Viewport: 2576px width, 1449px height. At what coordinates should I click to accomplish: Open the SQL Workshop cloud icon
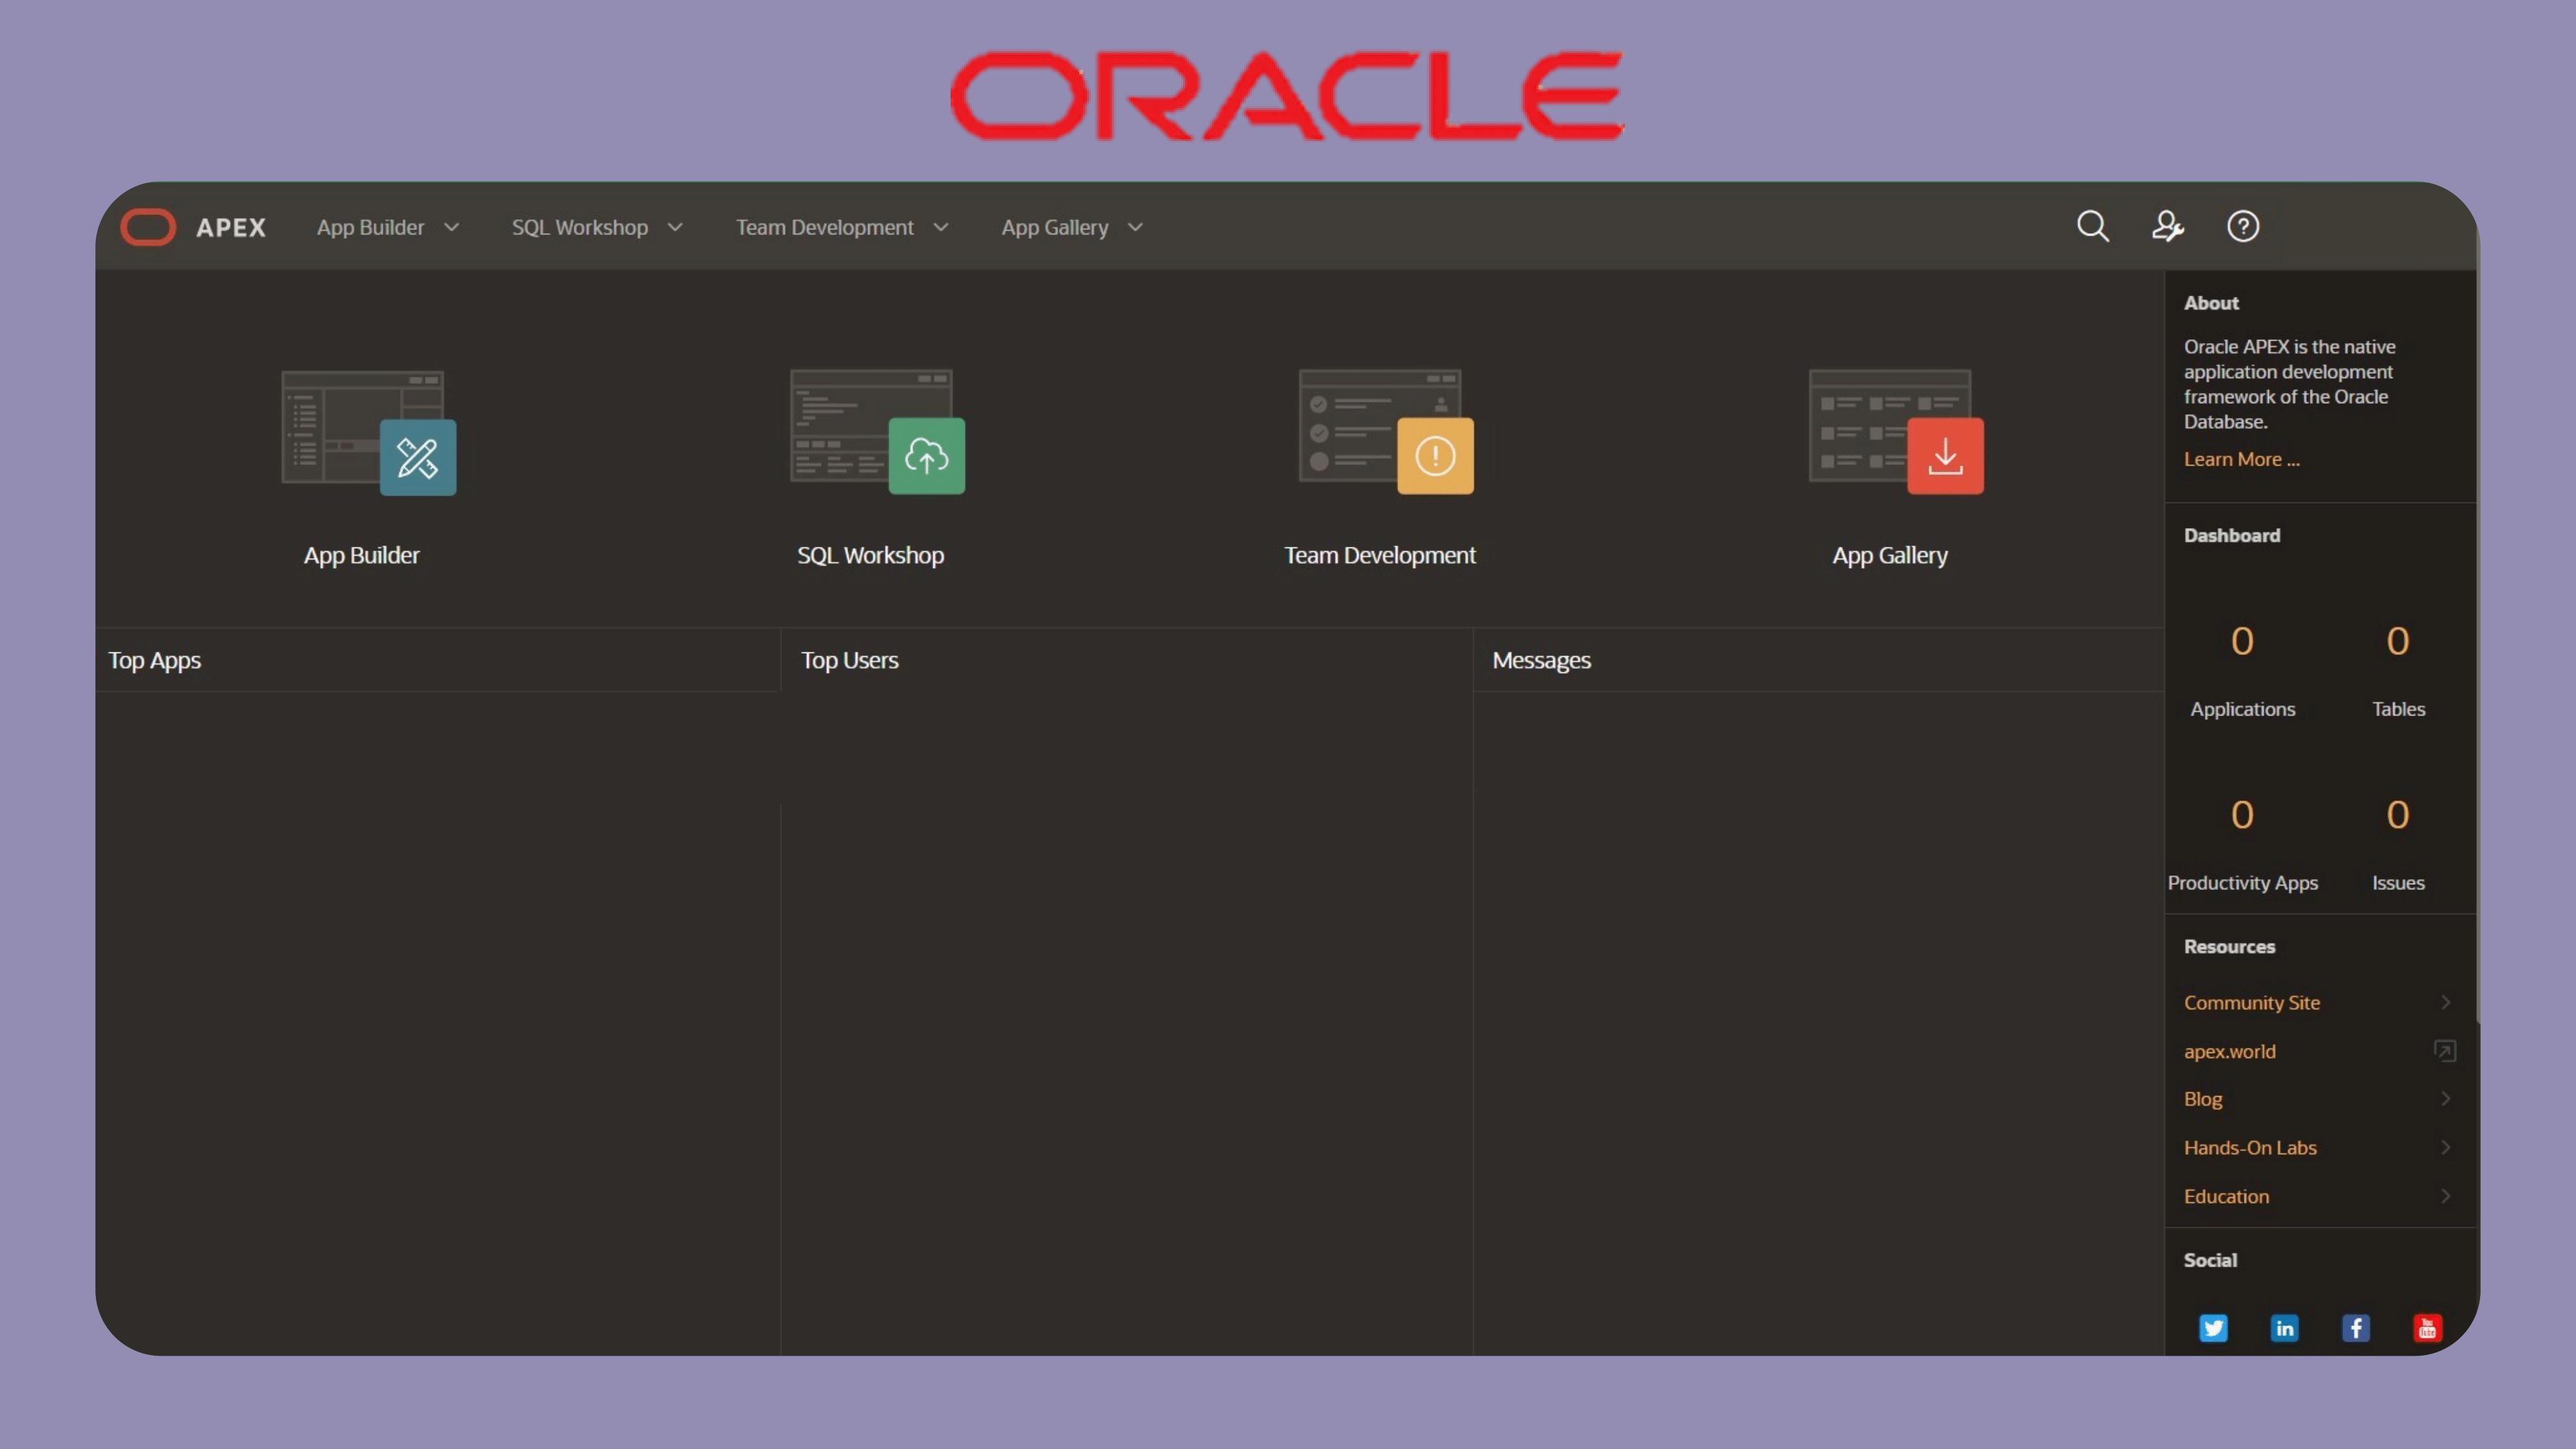926,456
